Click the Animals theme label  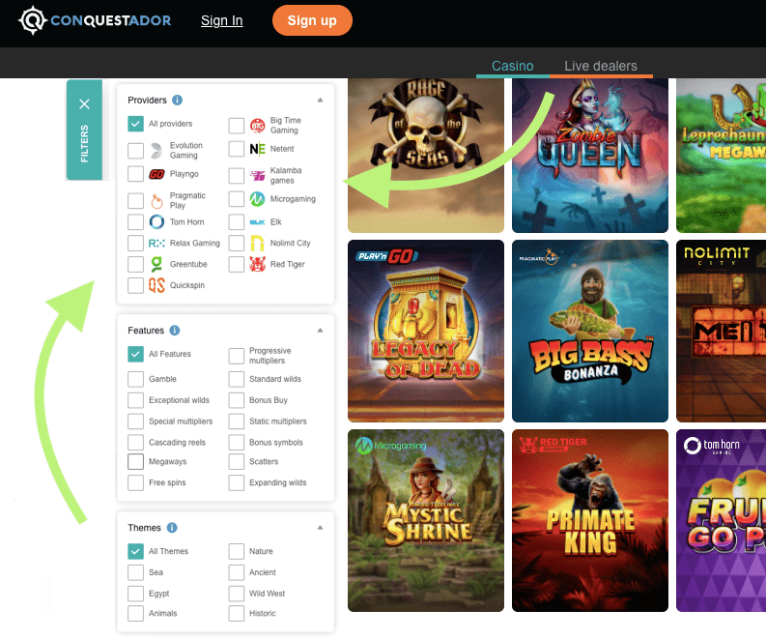point(162,613)
